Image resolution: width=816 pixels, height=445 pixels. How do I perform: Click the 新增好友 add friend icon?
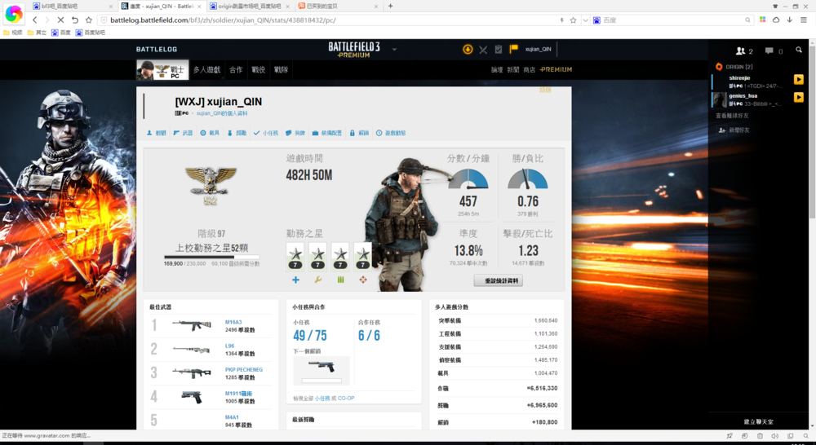pyautogui.click(x=722, y=130)
